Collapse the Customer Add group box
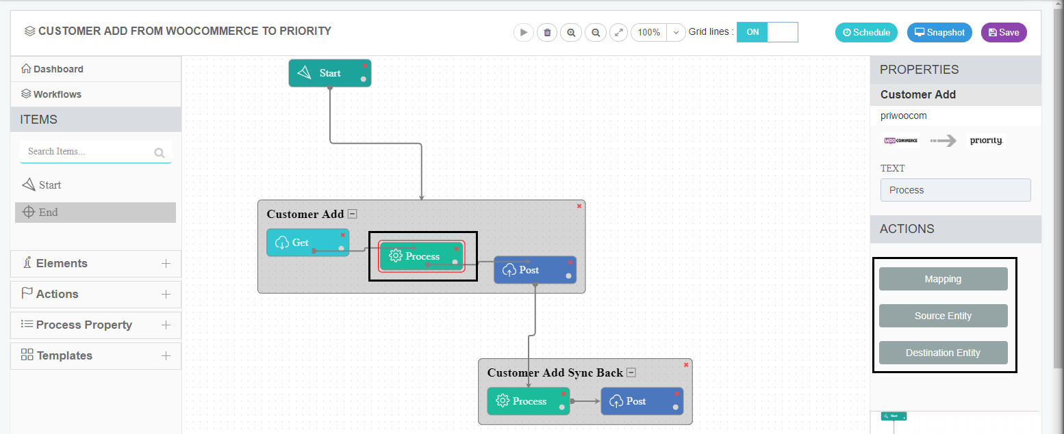The image size is (1064, 434). tap(352, 214)
